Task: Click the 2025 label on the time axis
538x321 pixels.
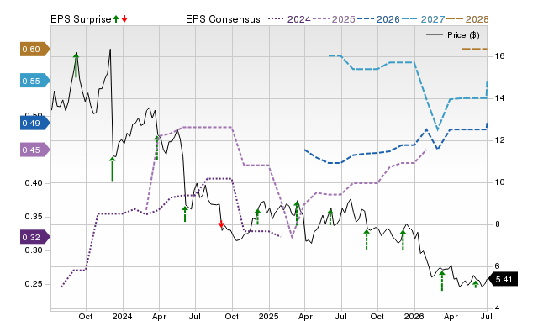Action: [268, 316]
